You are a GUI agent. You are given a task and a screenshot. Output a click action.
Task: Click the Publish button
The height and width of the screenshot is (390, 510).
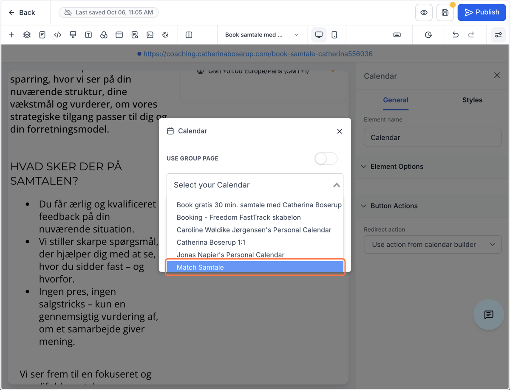pyautogui.click(x=482, y=12)
